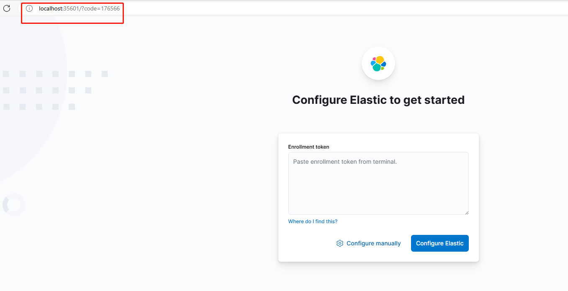Choose the Configure manually option
Image resolution: width=568 pixels, height=291 pixels.
373,243
